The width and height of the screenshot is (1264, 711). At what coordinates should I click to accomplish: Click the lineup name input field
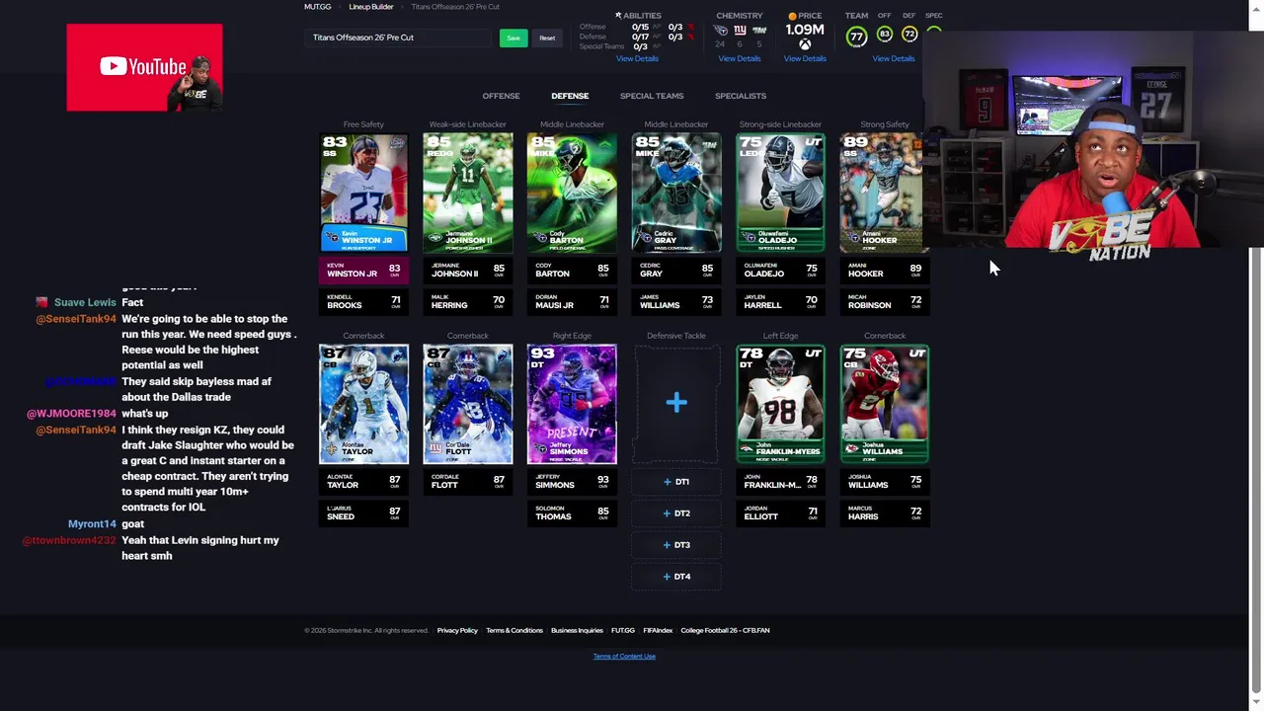point(400,38)
